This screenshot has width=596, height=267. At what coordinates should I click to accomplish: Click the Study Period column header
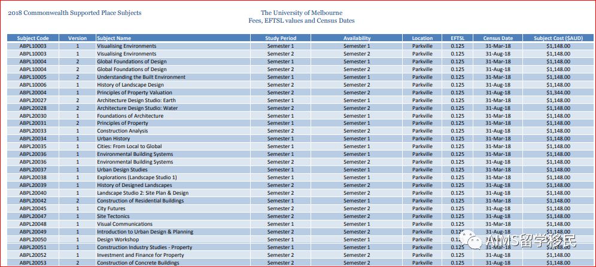(x=281, y=38)
